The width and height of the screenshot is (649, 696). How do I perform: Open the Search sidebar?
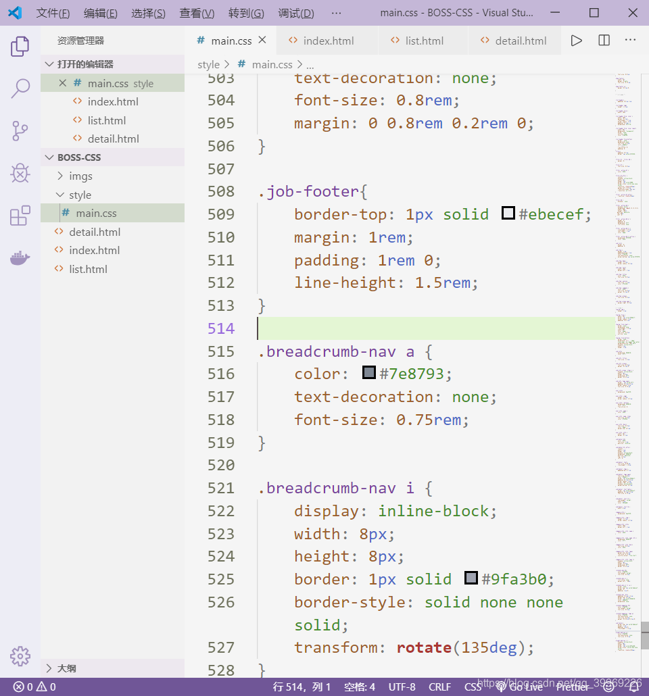[x=20, y=89]
